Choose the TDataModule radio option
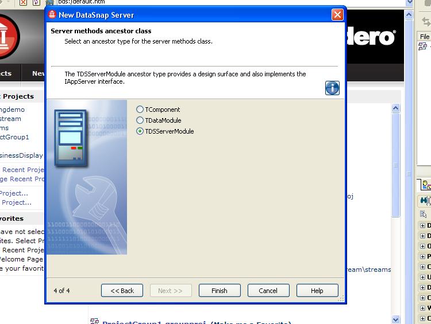Viewport: 431px width, 324px height. [140, 120]
